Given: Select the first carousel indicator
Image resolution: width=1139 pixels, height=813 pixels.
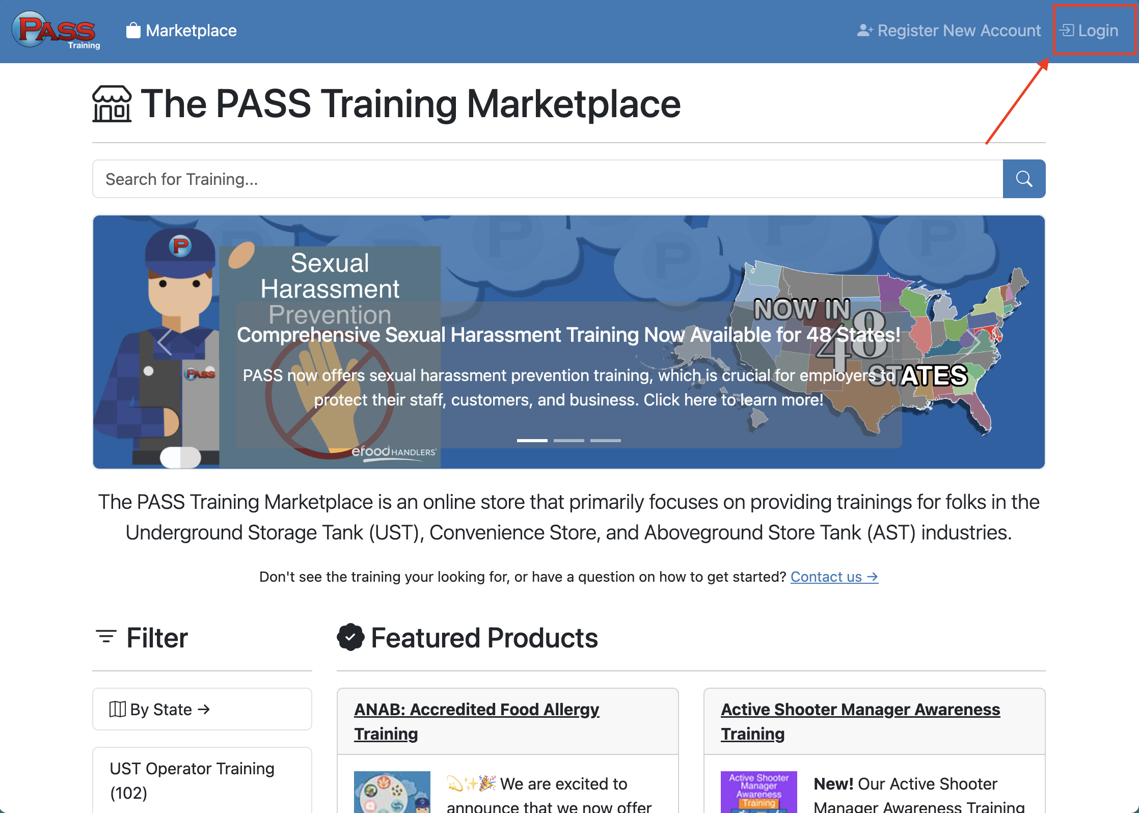Looking at the screenshot, I should [532, 440].
